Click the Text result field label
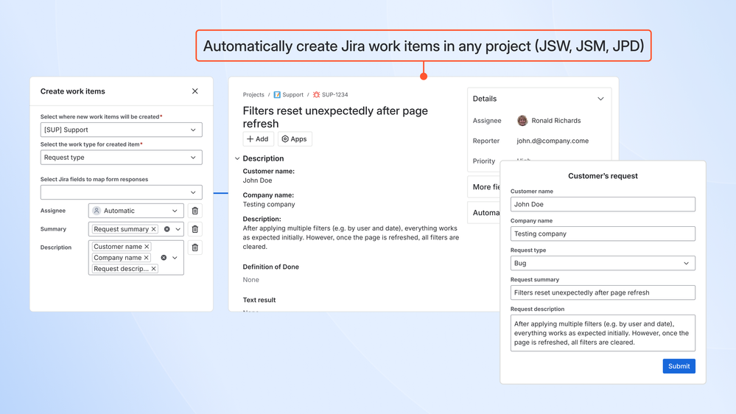736x414 pixels. [x=259, y=300]
